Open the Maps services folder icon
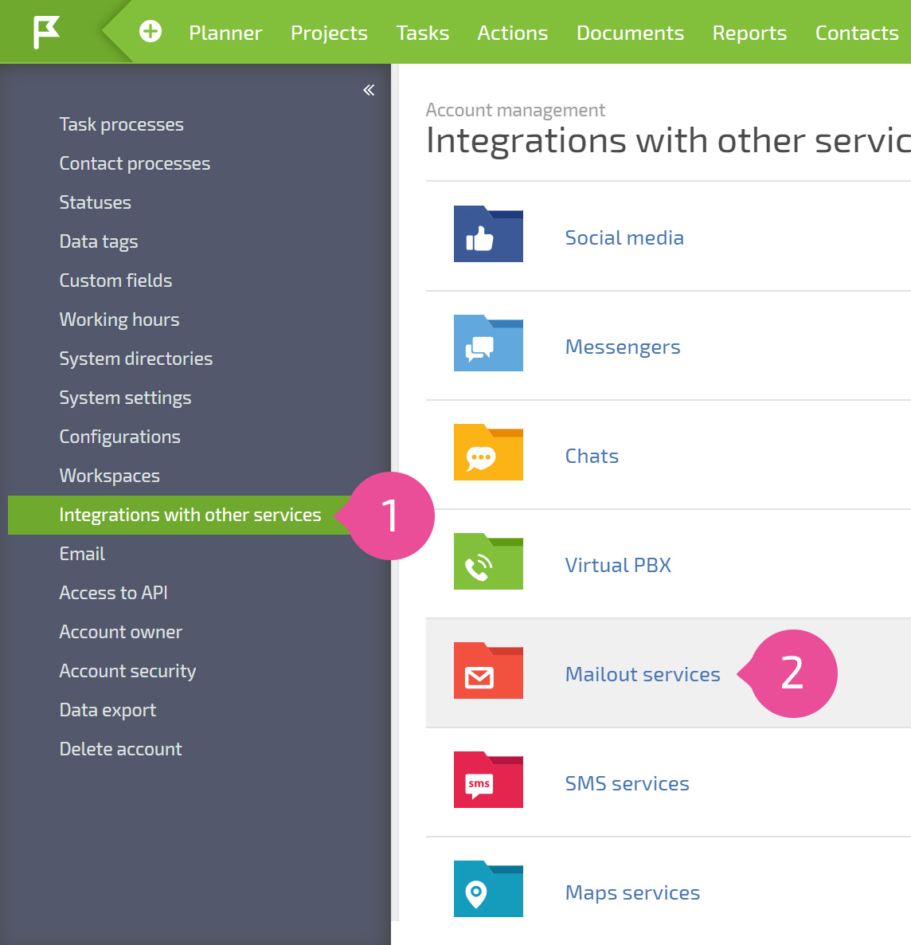911x945 pixels. 488,888
